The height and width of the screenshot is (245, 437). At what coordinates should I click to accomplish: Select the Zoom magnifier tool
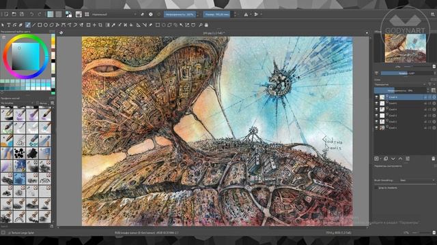(200, 25)
